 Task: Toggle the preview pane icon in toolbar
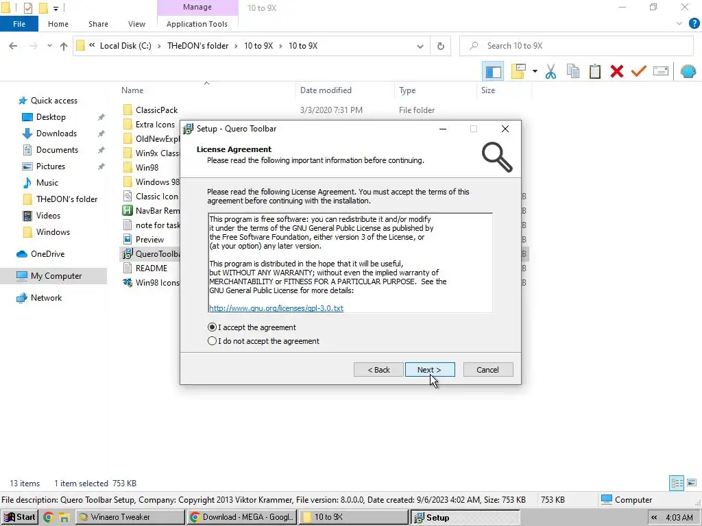coord(494,71)
